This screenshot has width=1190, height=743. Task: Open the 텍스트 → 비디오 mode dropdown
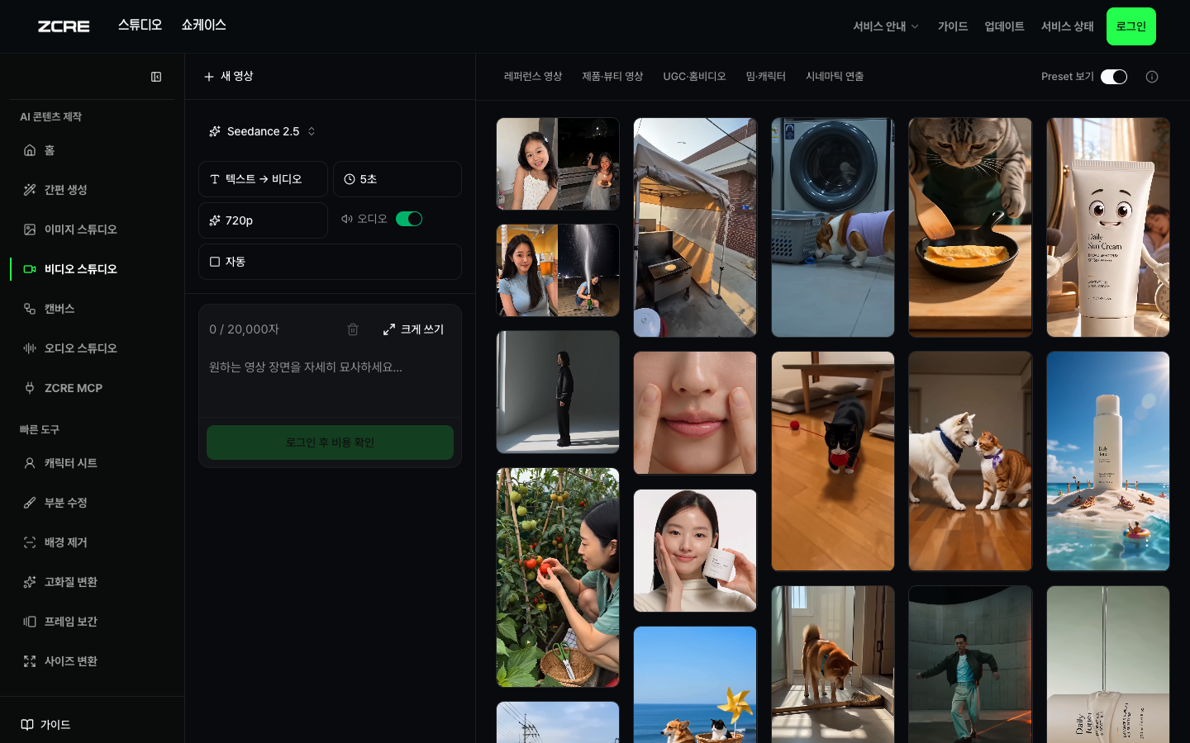coord(263,179)
